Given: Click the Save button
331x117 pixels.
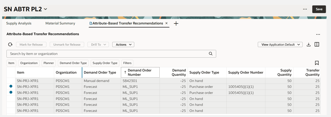Looking at the screenshot, I should [x=319, y=9].
